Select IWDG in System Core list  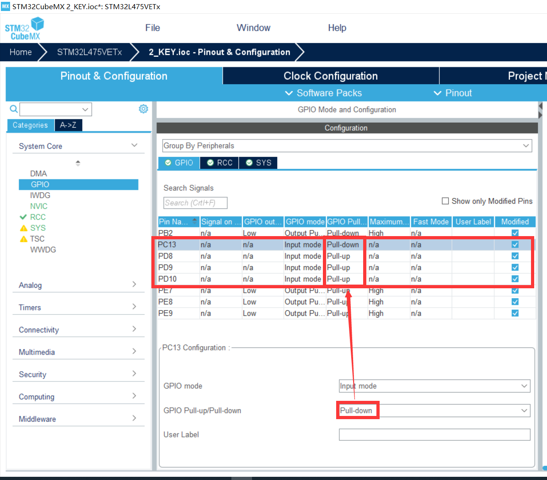click(x=40, y=195)
